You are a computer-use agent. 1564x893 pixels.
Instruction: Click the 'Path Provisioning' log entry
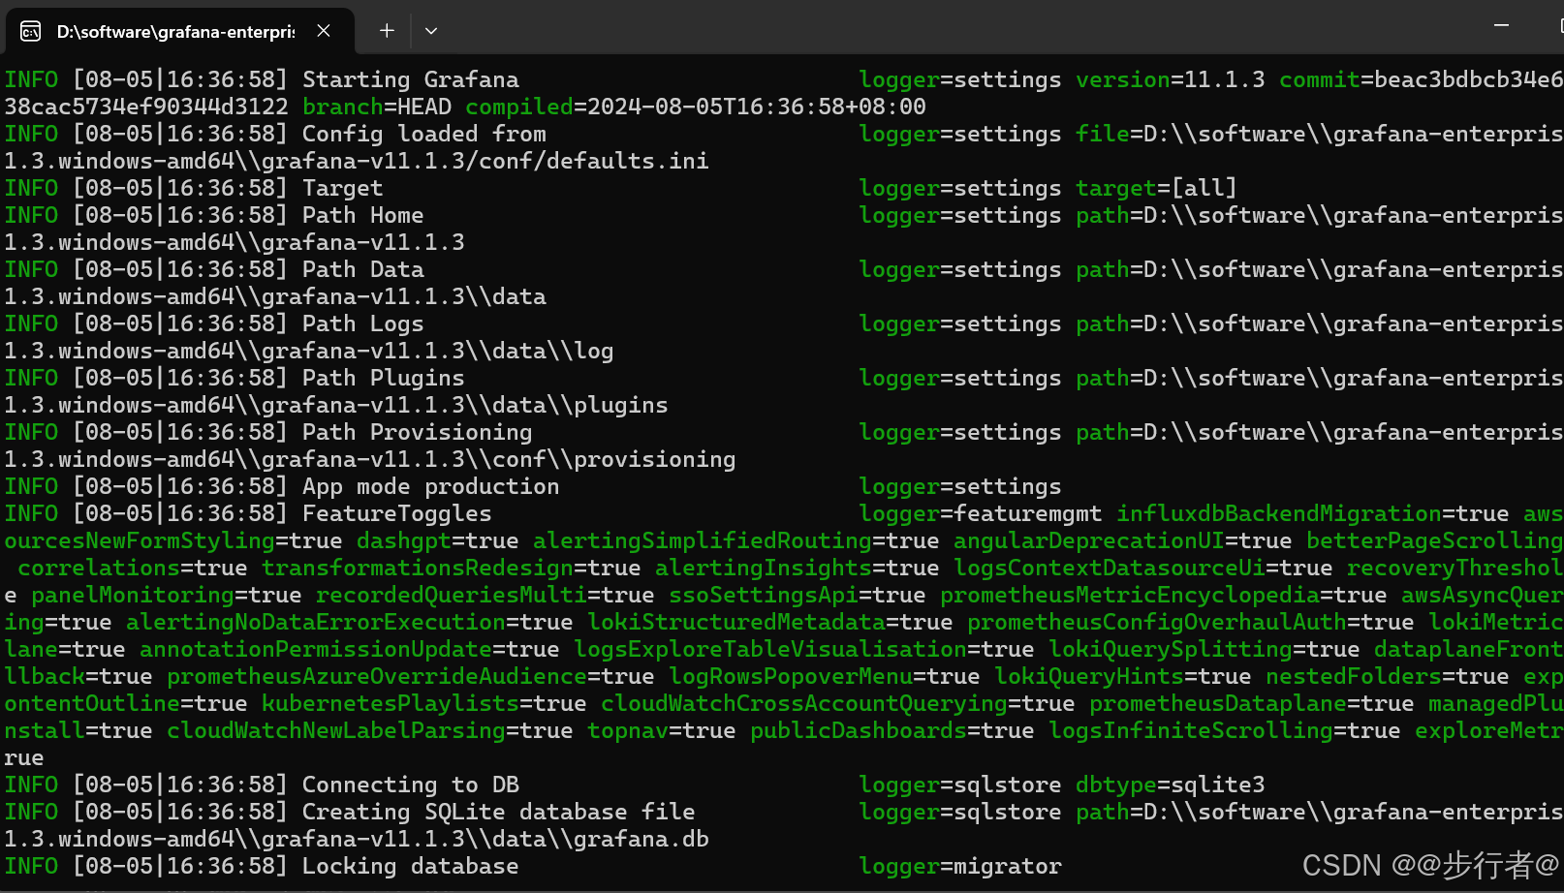pyautogui.click(x=418, y=432)
